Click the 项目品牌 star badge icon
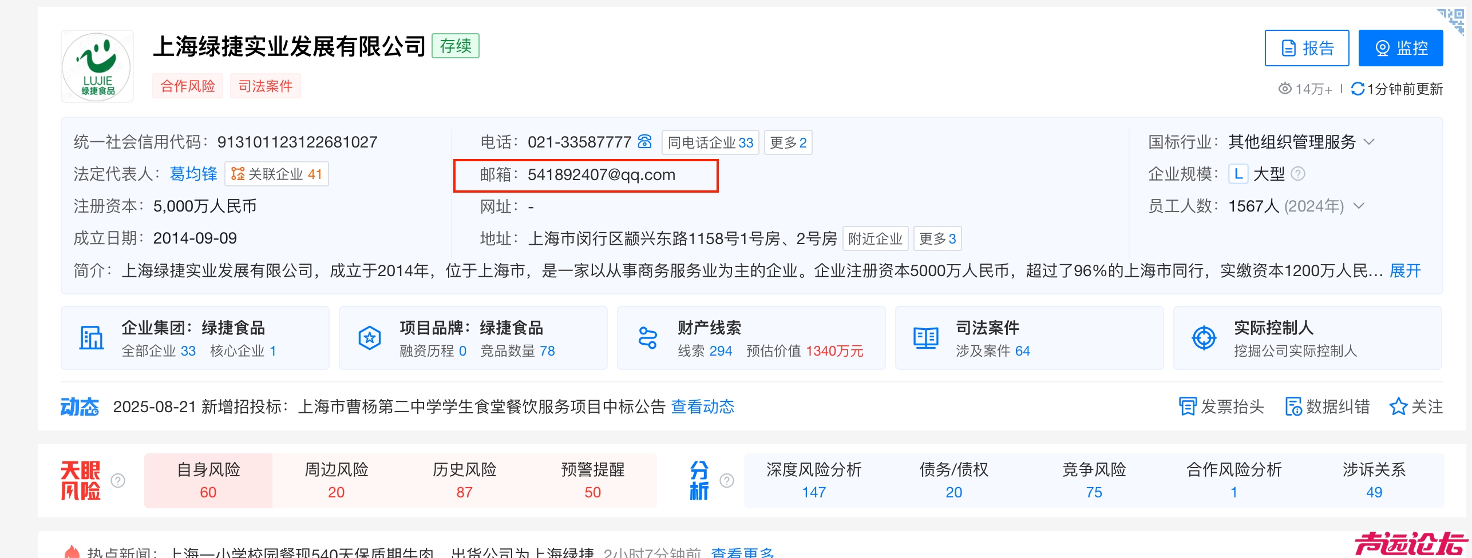 pyautogui.click(x=370, y=338)
